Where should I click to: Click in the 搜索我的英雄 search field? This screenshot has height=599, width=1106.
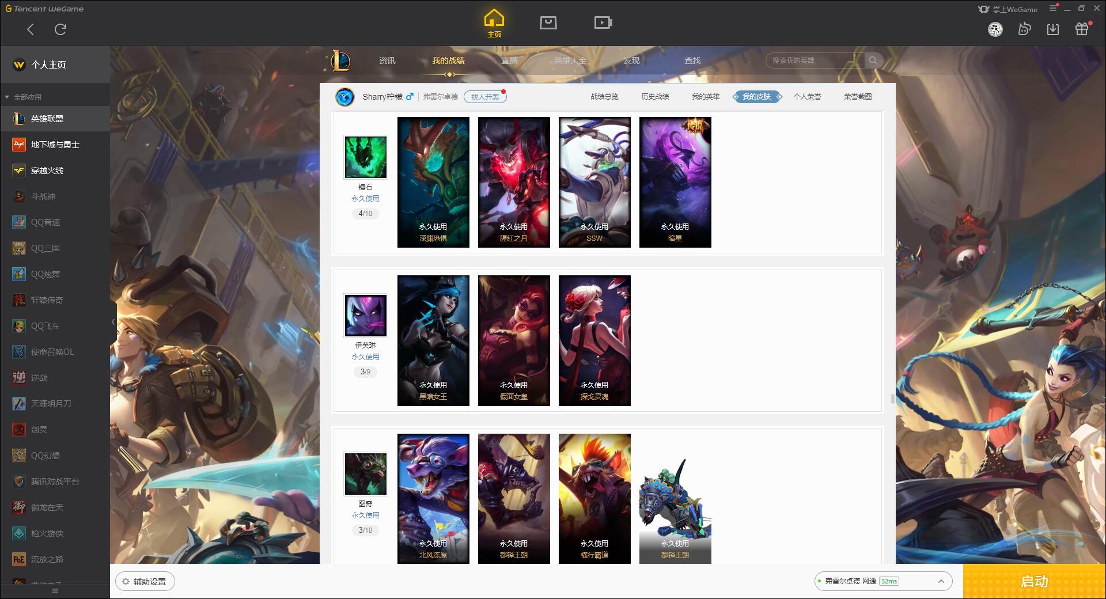tap(815, 60)
